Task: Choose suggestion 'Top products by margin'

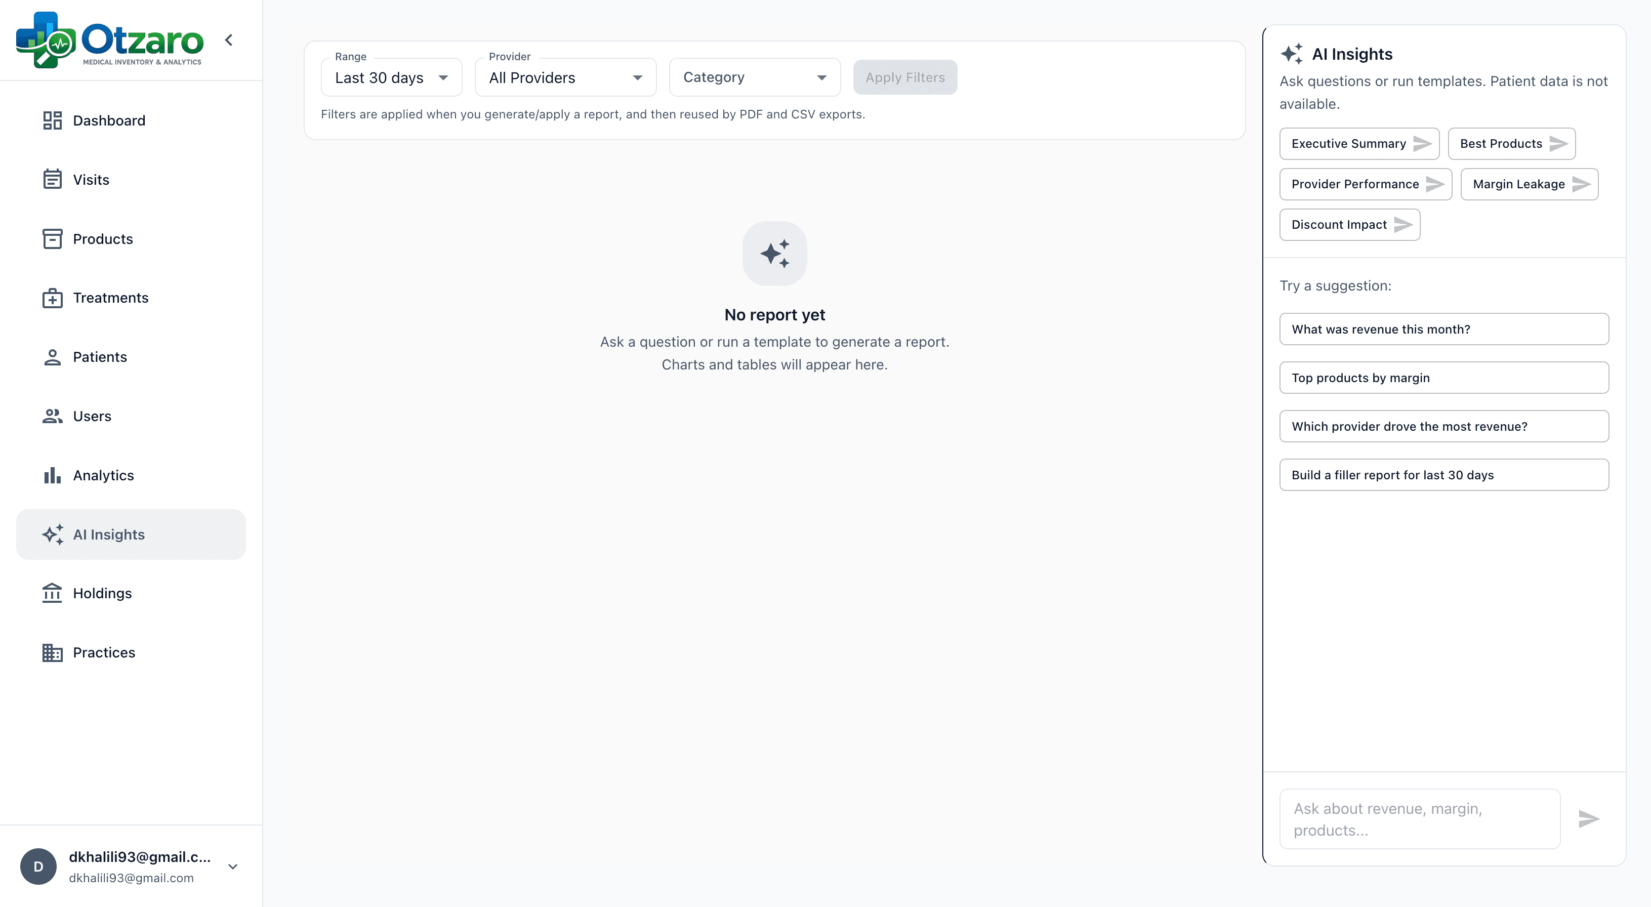Action: tap(1443, 378)
